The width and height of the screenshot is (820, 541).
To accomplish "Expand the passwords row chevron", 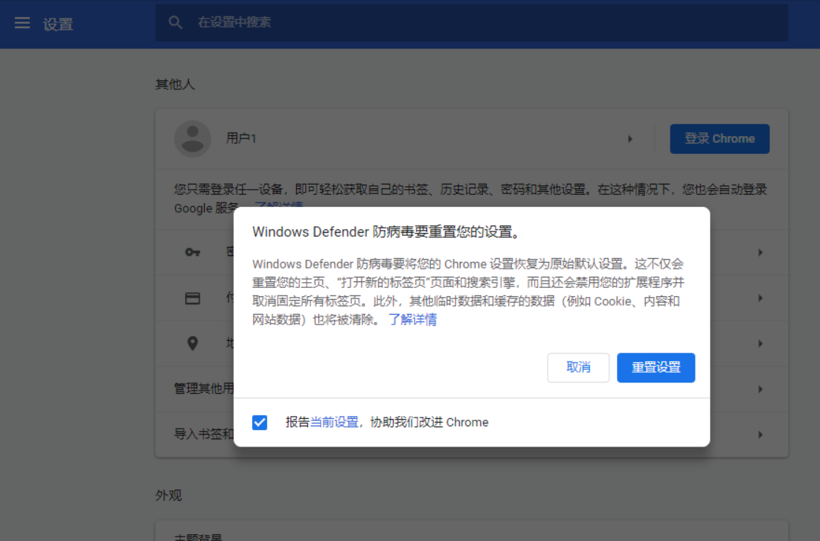I will [760, 252].
